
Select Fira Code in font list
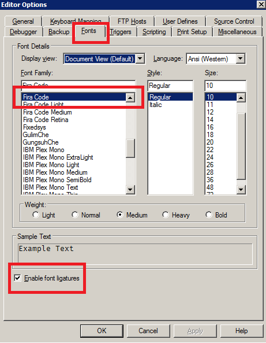(74, 97)
